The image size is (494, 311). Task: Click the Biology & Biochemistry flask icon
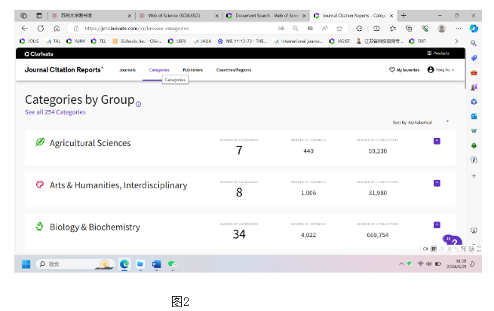pyautogui.click(x=39, y=226)
